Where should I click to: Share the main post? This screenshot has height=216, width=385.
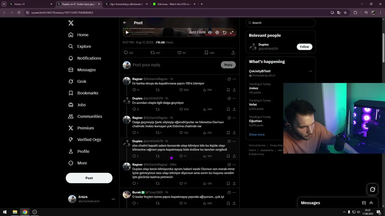coord(233,53)
